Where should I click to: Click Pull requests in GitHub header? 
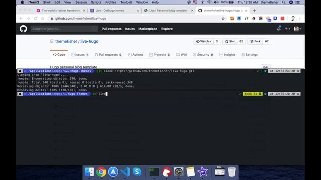pos(111,29)
